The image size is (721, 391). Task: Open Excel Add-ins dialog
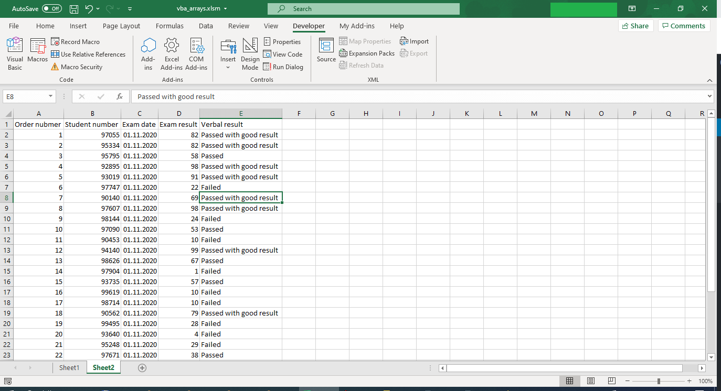[x=172, y=53]
